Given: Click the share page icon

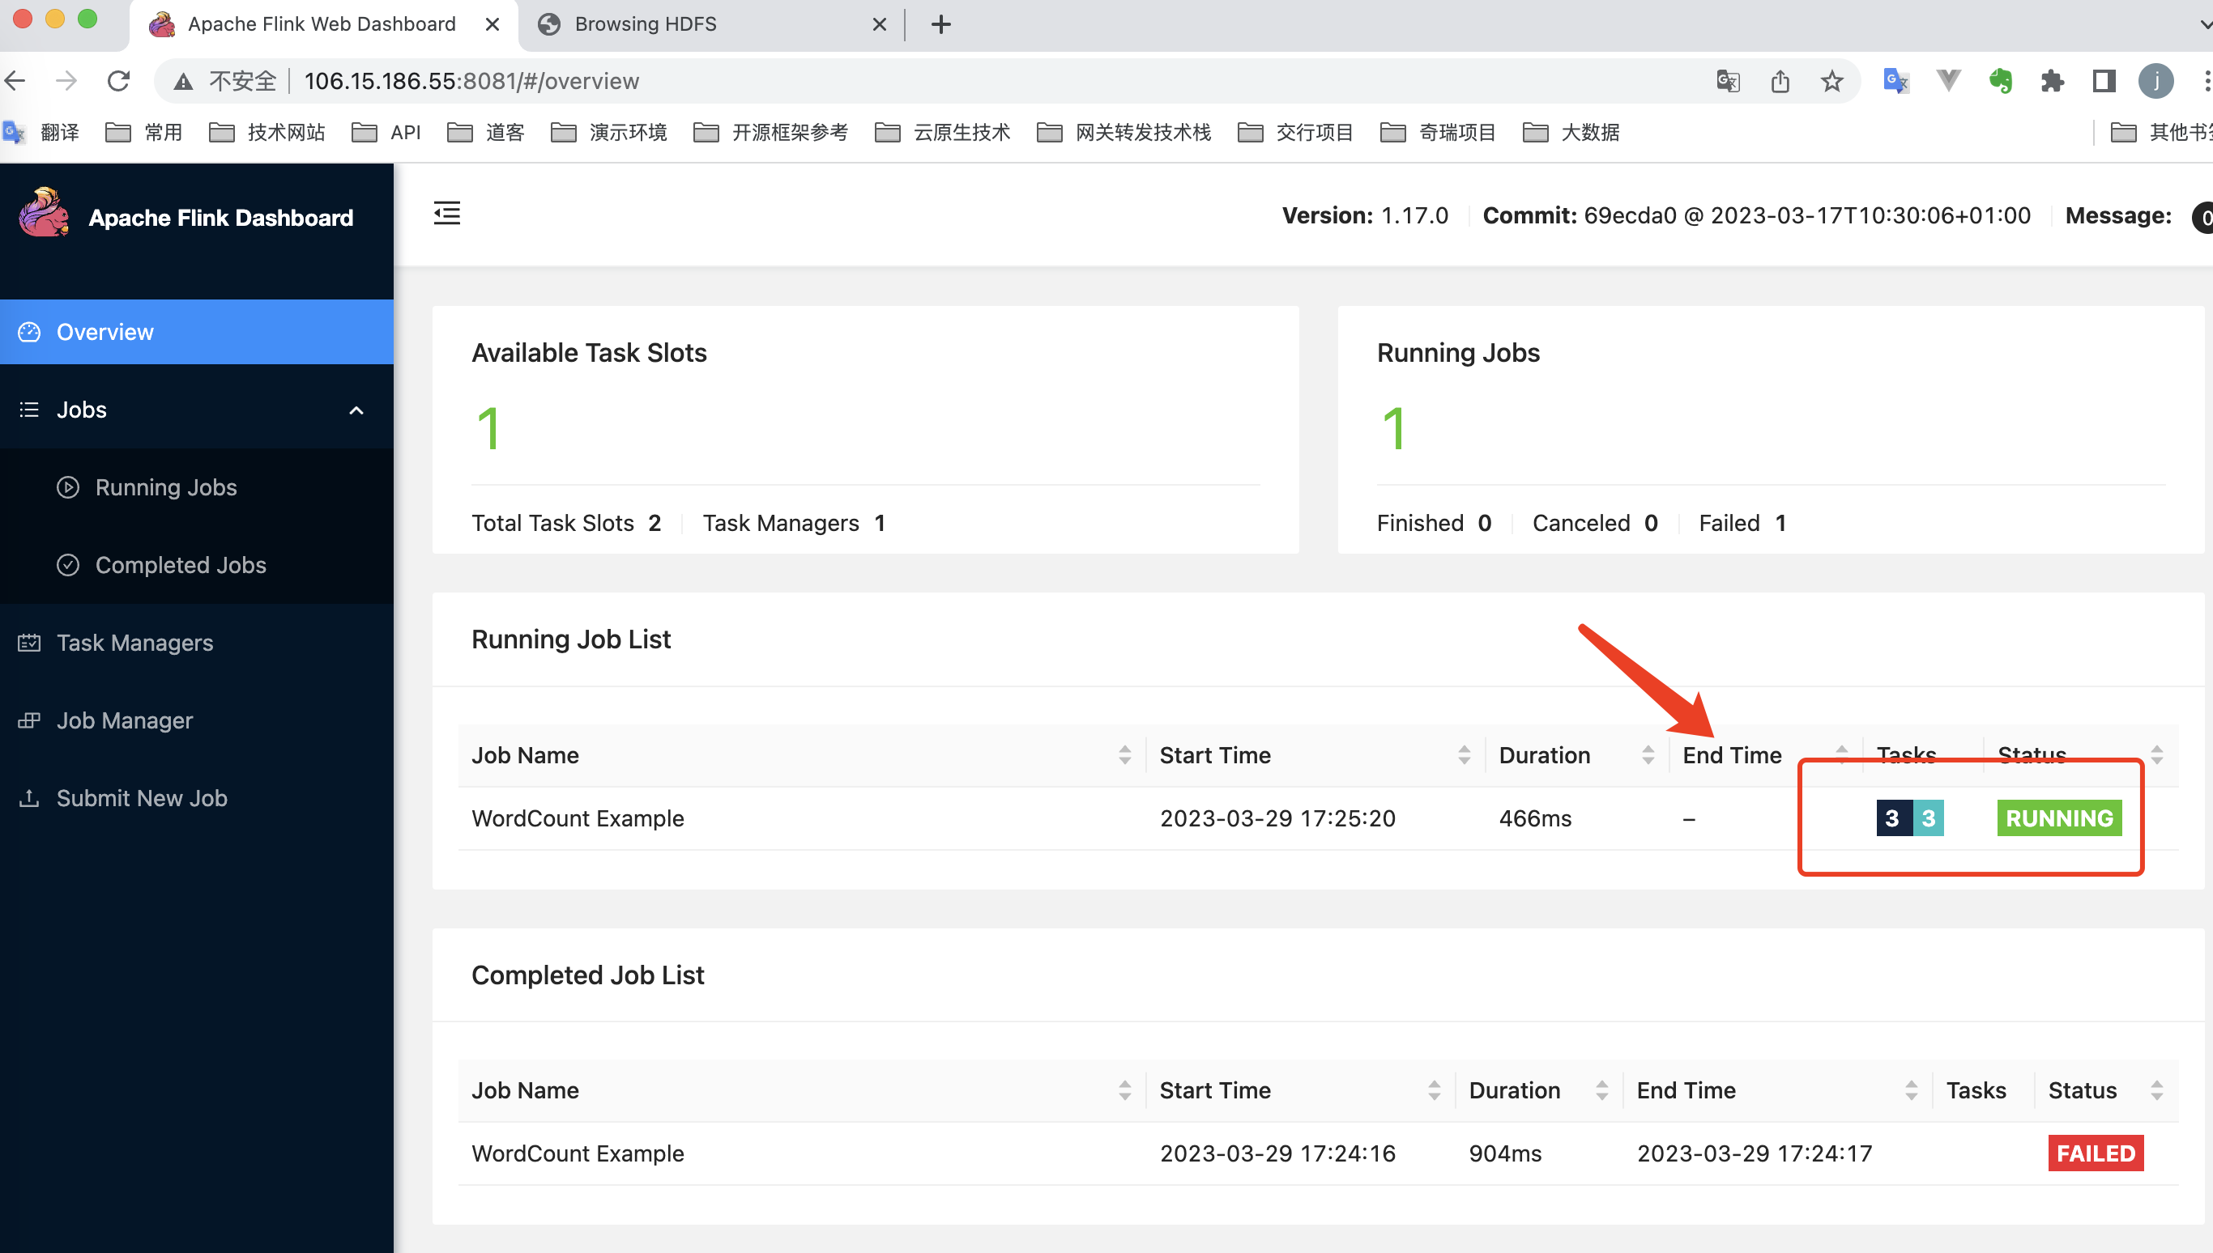Looking at the screenshot, I should (1780, 81).
